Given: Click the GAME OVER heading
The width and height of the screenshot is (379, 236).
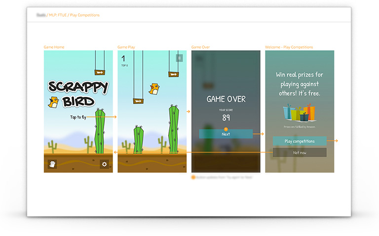Looking at the screenshot, I should tap(226, 99).
